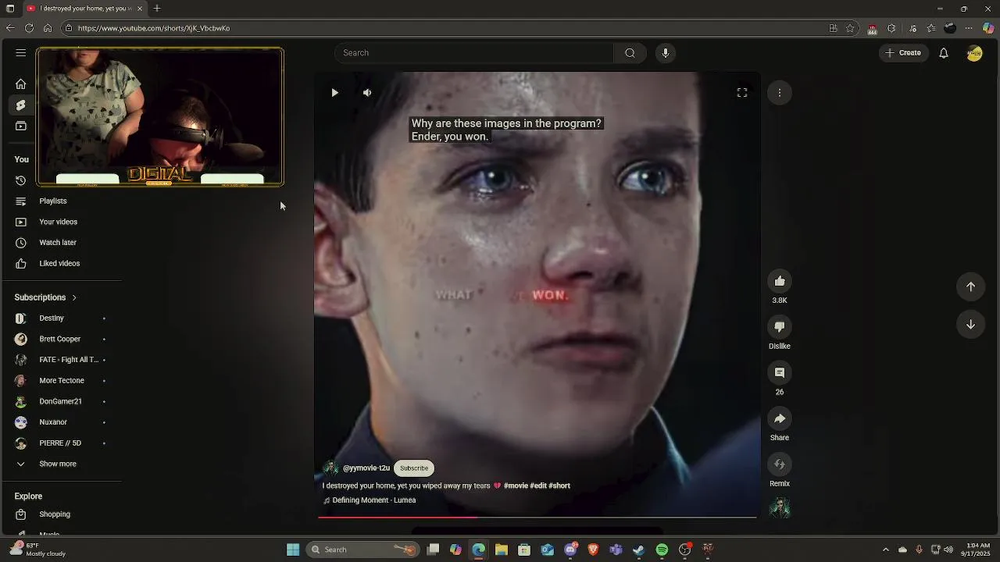Open the More Tectone subscription

pyautogui.click(x=62, y=381)
